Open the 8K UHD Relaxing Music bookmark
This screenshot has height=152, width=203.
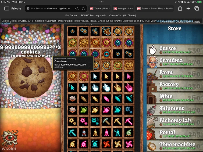pos(93,15)
